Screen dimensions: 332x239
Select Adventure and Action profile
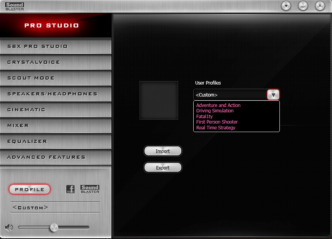click(x=218, y=105)
